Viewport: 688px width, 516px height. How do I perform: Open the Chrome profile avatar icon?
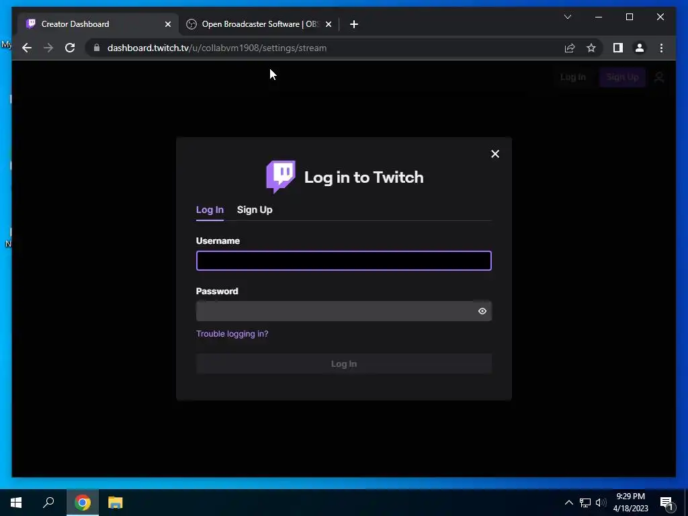point(640,48)
